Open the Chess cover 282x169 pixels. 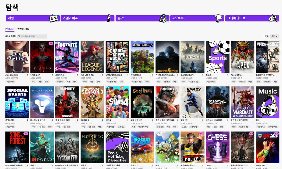[x=218, y=147]
